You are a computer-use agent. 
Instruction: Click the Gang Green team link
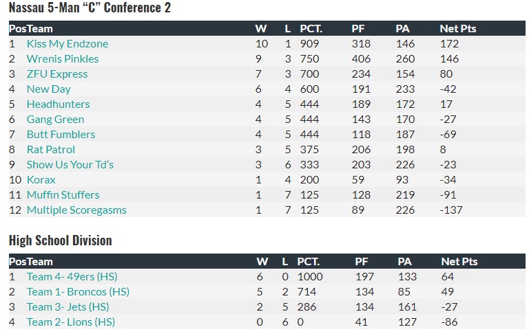[55, 120]
